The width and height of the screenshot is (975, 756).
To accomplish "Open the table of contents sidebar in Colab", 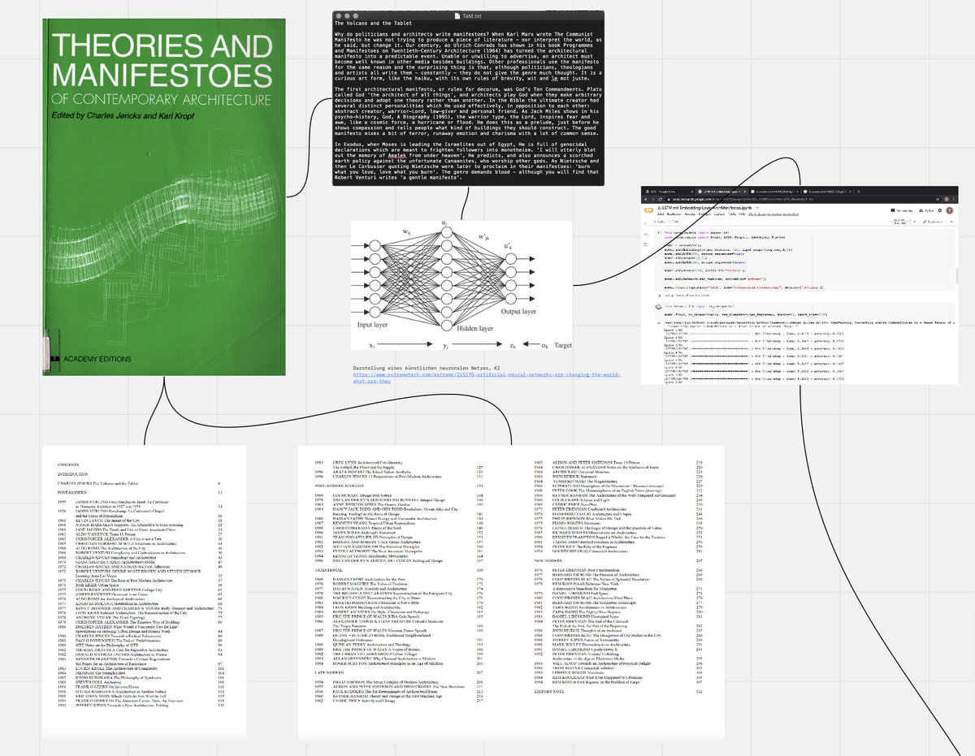I will [645, 223].
